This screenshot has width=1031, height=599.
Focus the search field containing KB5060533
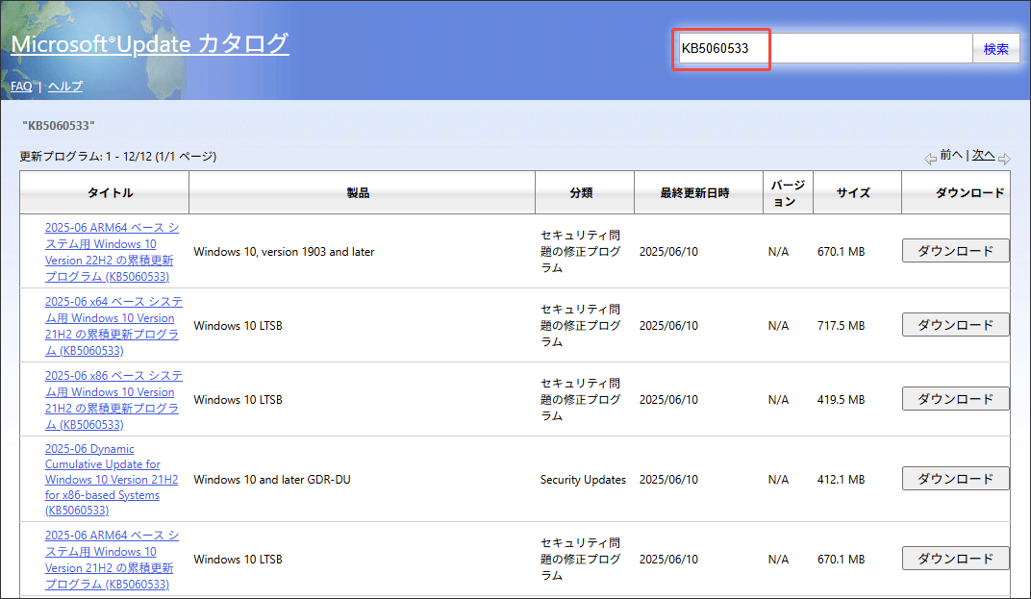click(x=825, y=48)
